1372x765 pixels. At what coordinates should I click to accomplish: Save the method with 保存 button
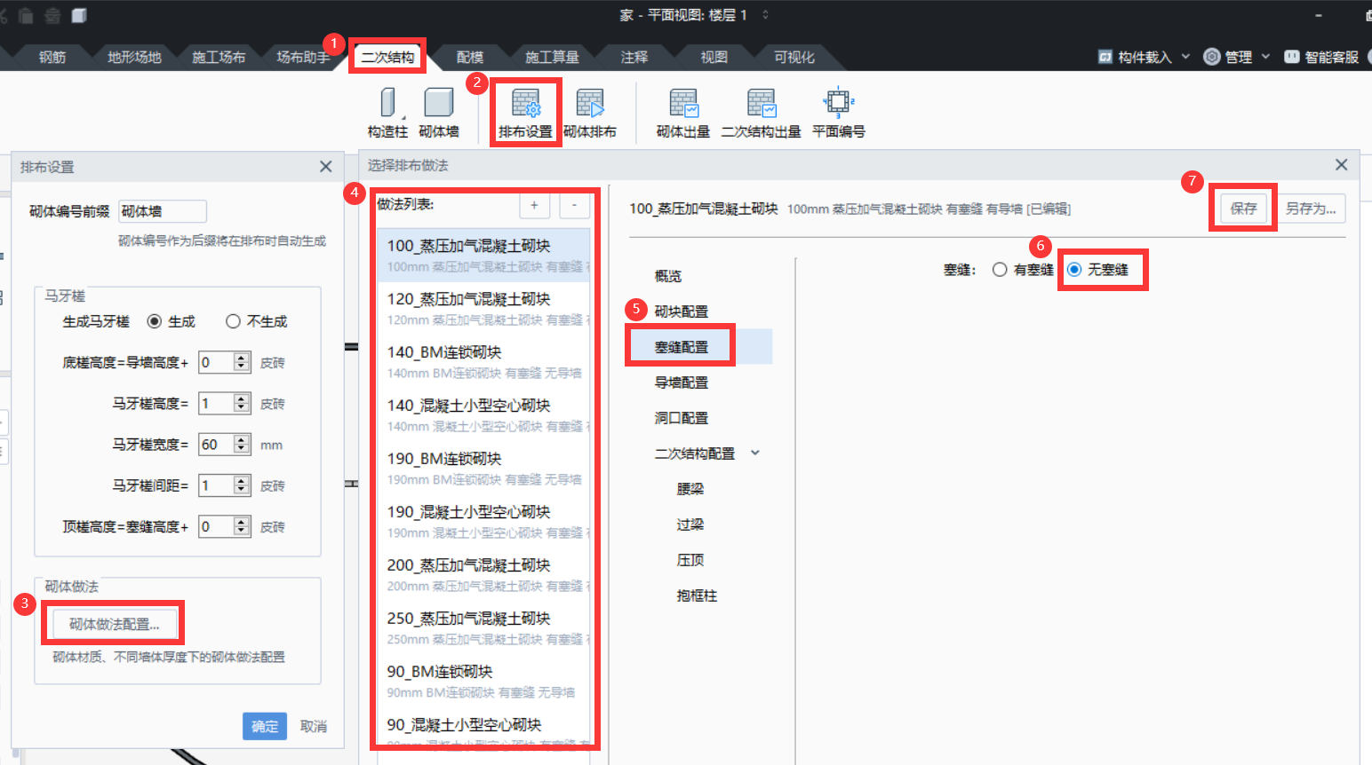1243,209
